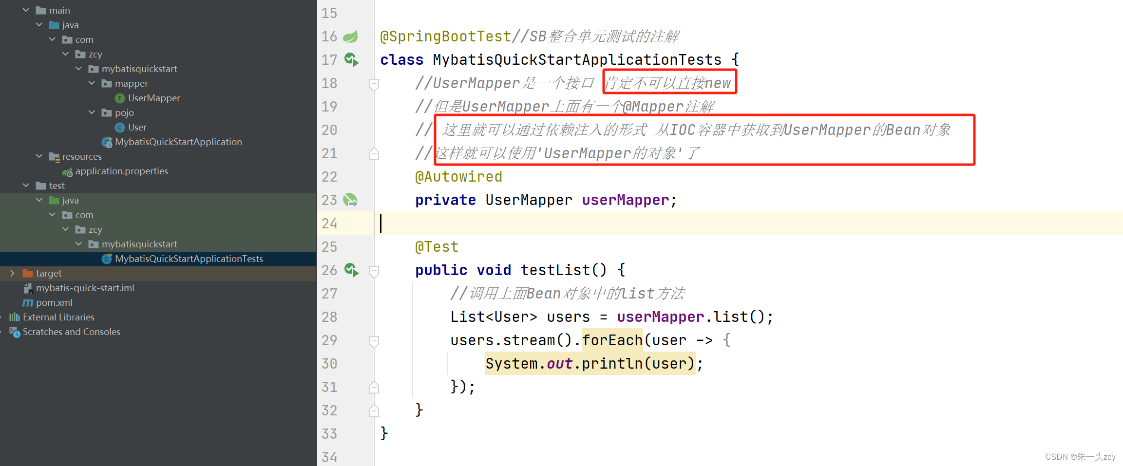Select External Libraries in the tree
The image size is (1123, 466).
(x=58, y=317)
